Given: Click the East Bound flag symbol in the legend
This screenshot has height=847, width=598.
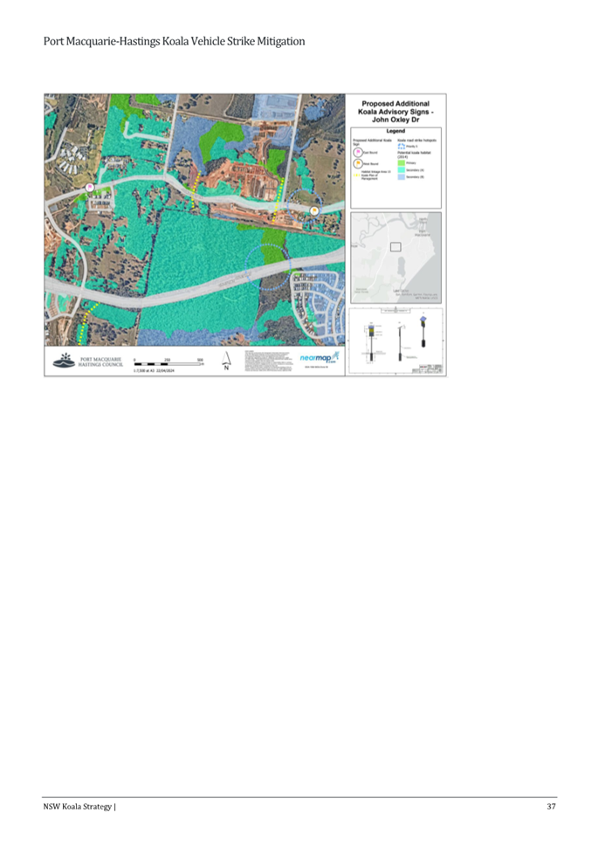Looking at the screenshot, I should pyautogui.click(x=358, y=152).
